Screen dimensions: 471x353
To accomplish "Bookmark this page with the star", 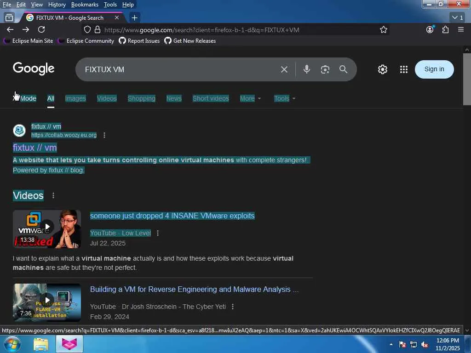I will (x=383, y=29).
